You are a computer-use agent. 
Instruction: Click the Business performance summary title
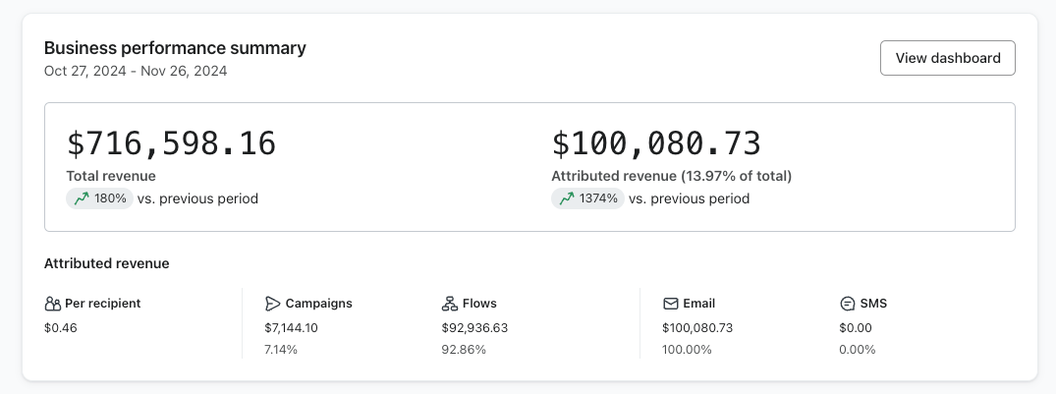(x=175, y=47)
